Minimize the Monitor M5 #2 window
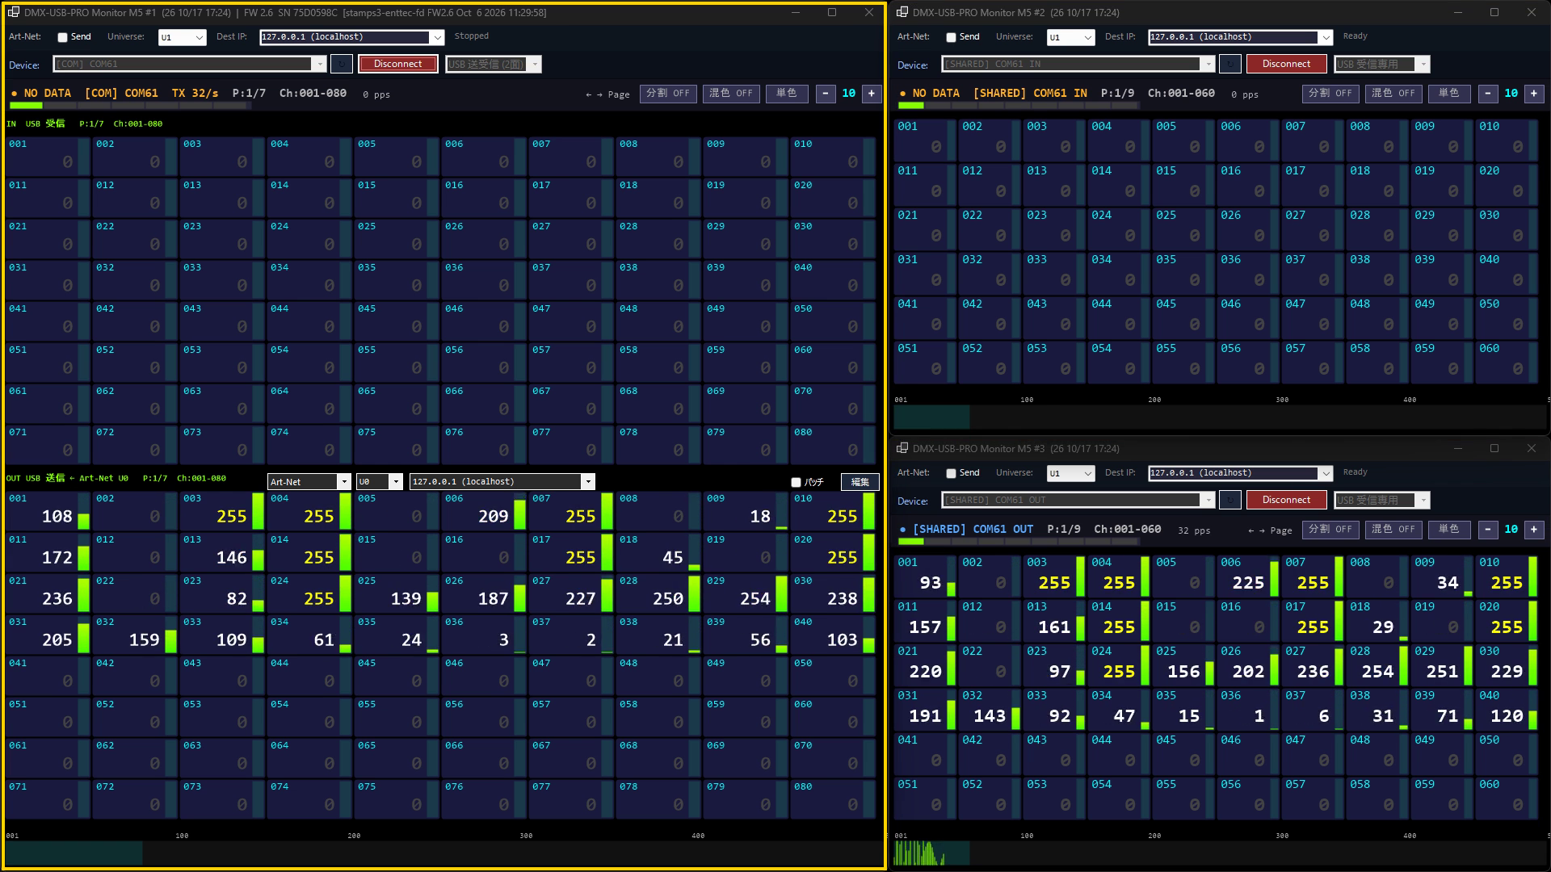Screen dimensions: 1551x872 pyautogui.click(x=1458, y=13)
